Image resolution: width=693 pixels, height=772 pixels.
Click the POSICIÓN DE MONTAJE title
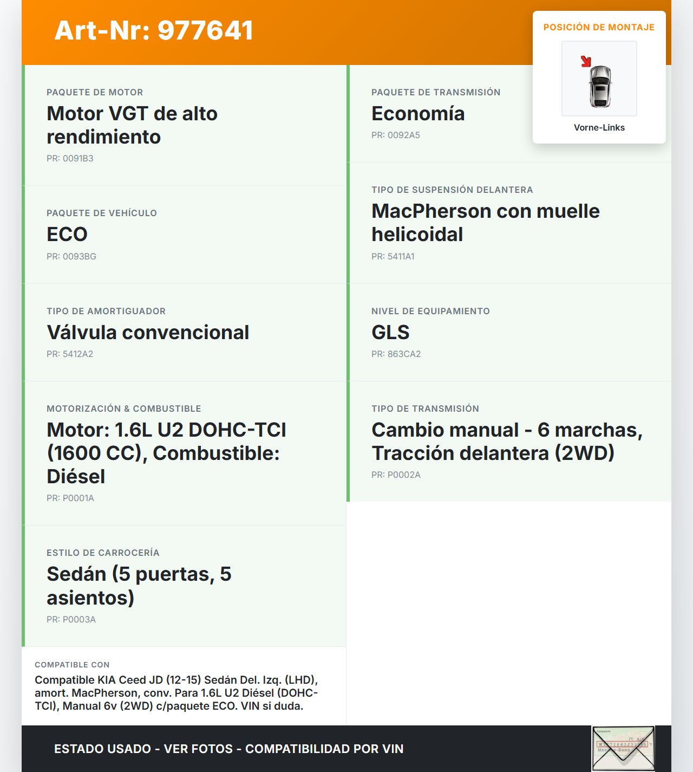tap(599, 28)
